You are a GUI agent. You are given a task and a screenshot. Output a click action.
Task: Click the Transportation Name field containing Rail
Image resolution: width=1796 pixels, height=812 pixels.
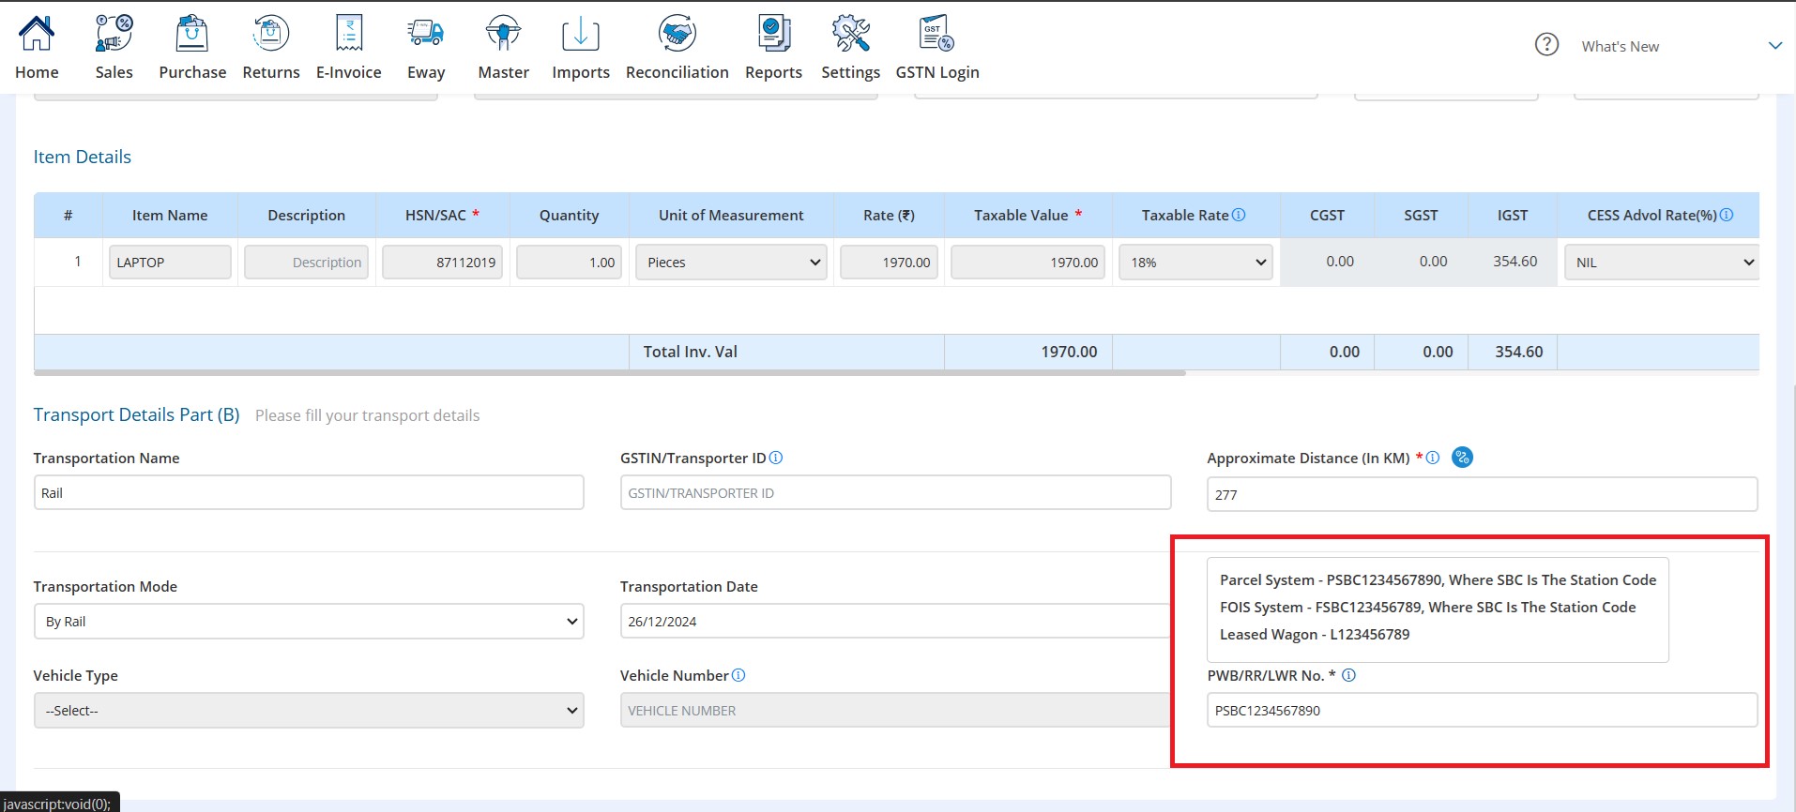(309, 493)
